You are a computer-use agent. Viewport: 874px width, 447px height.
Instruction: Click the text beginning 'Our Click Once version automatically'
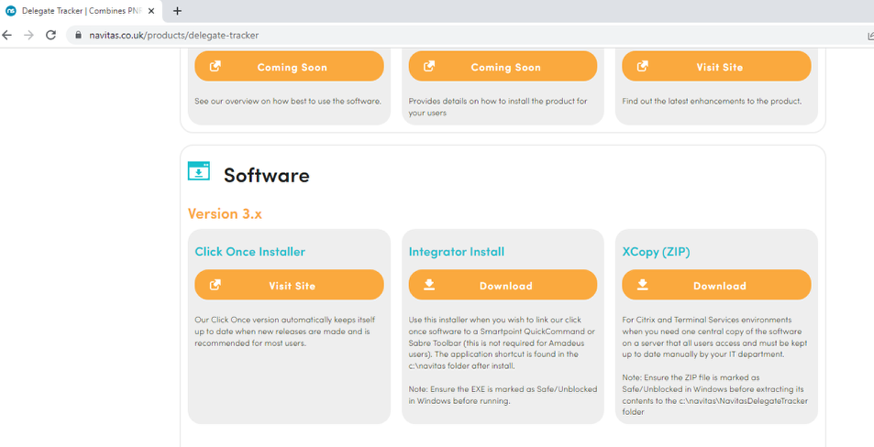coord(285,332)
